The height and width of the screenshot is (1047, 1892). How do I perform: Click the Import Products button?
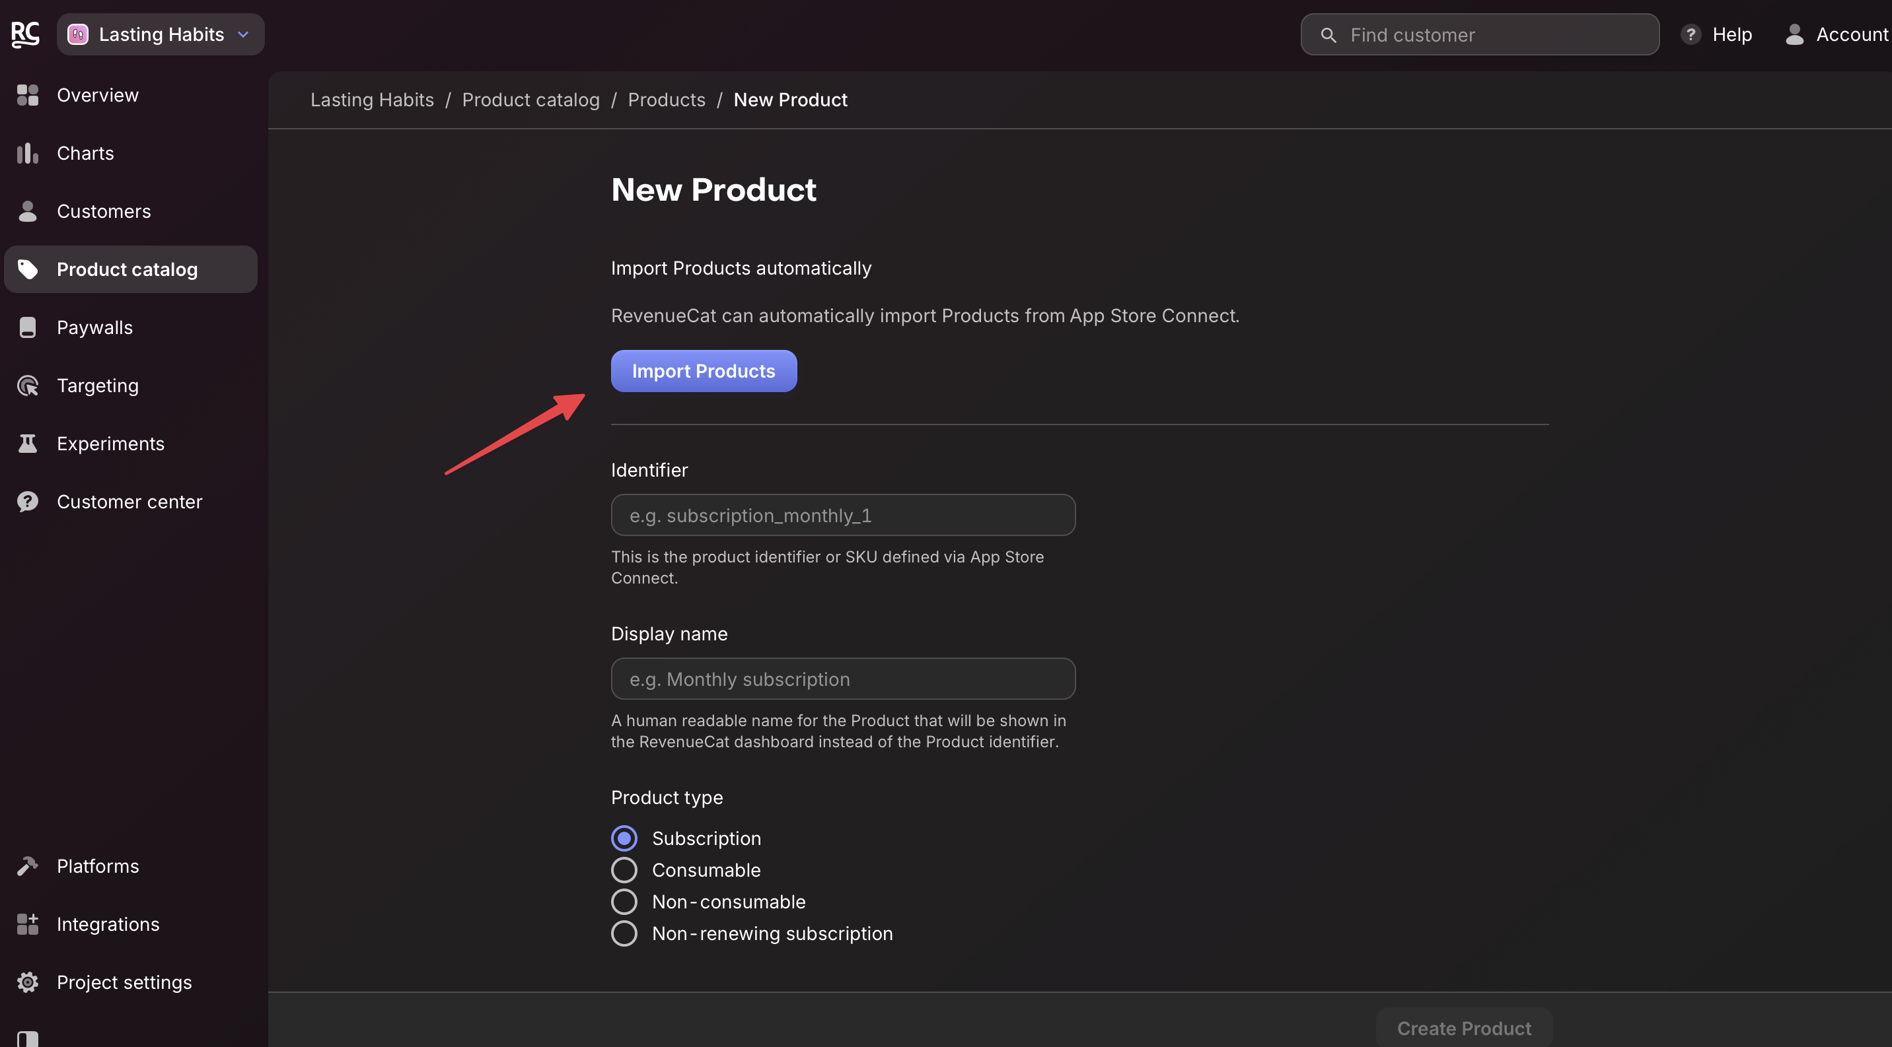pyautogui.click(x=703, y=371)
